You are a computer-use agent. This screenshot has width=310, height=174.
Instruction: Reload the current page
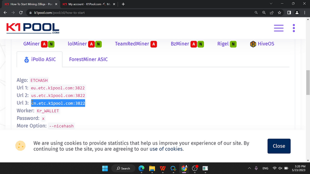[21, 13]
